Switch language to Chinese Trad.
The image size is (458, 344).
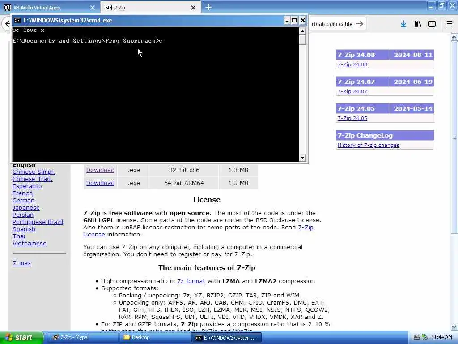coord(32,179)
